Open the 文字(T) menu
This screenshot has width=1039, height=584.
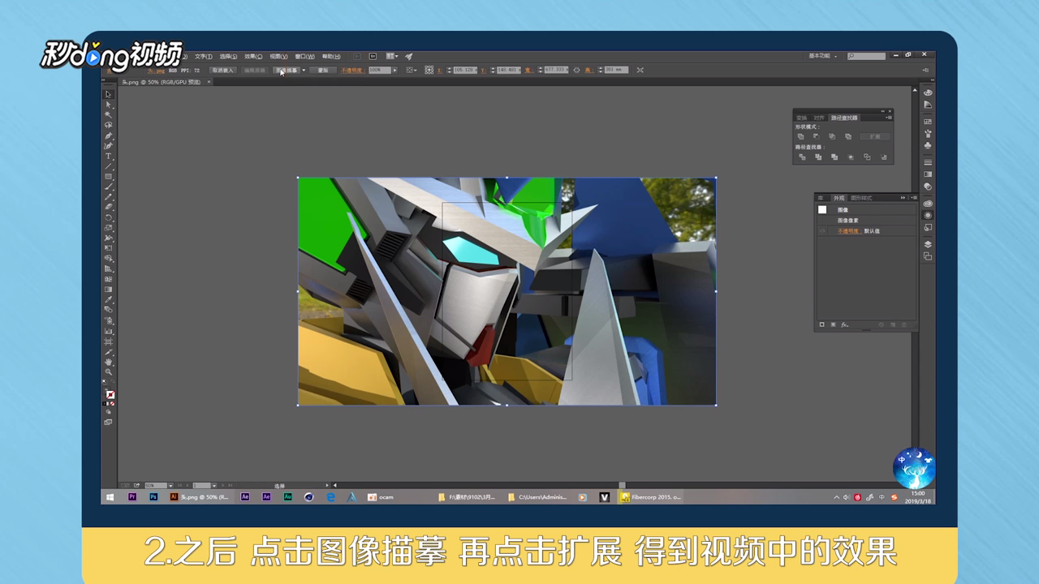point(203,57)
